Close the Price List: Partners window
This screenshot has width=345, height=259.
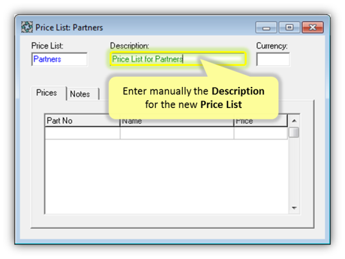[312, 27]
